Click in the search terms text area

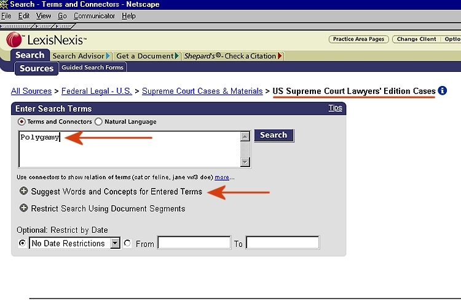pos(129,149)
